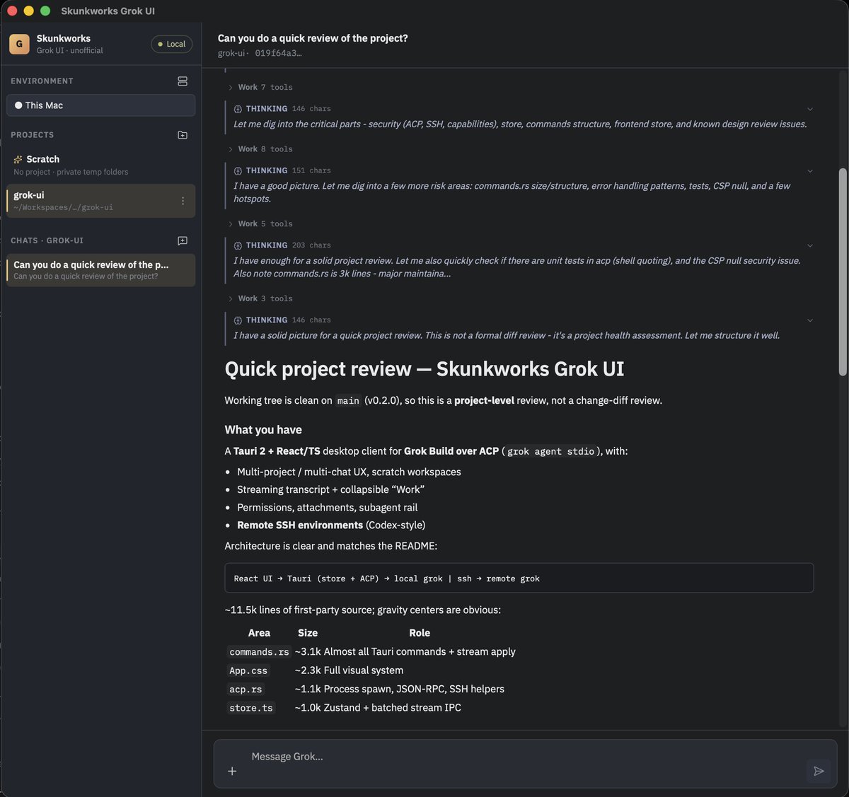Click the Remote SSH environments bullet
This screenshot has height=797, width=849.
331,525
